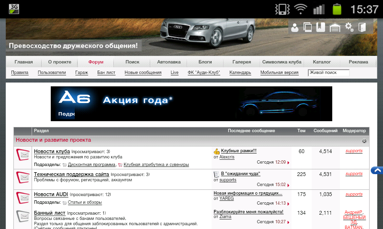
Task: Open supports moderator link in Новости клуба row
Action: pos(354,151)
